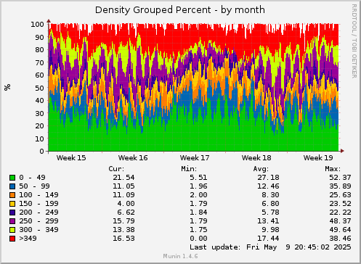
Task: Select the Week 19 axis label
Action: click(318, 158)
